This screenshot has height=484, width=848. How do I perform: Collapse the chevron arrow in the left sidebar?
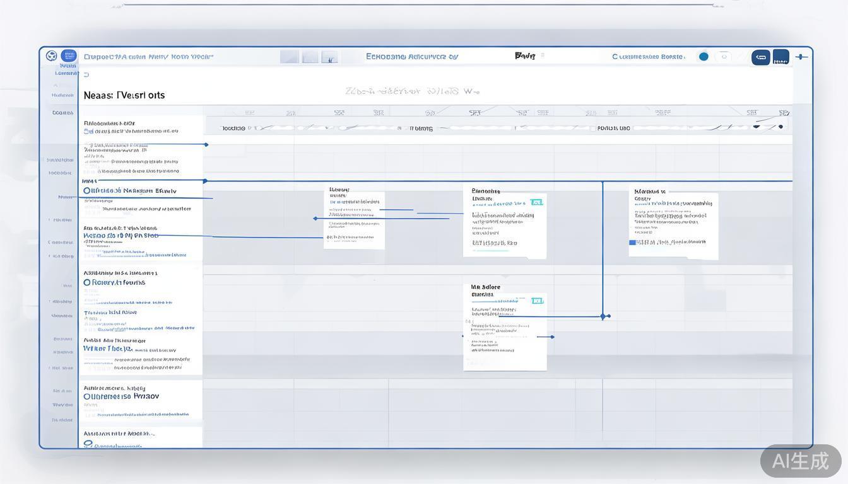[x=55, y=85]
